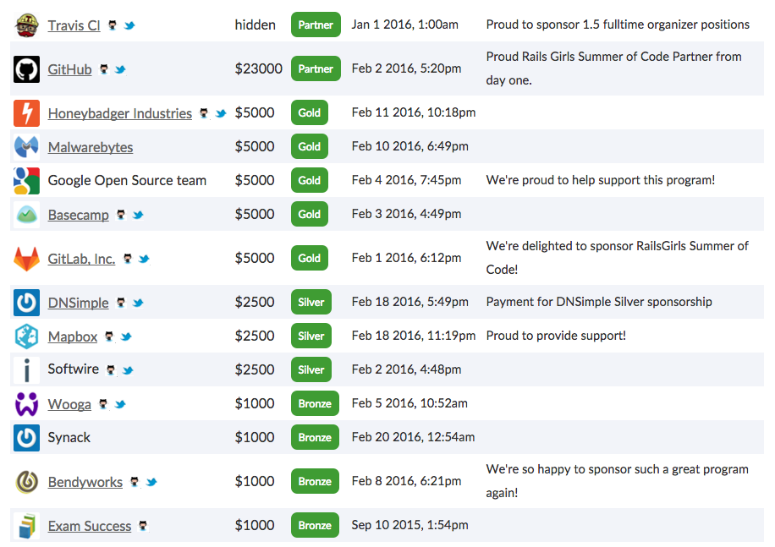
Task: Click the DNSimple power-symbol logo
Action: [x=27, y=302]
